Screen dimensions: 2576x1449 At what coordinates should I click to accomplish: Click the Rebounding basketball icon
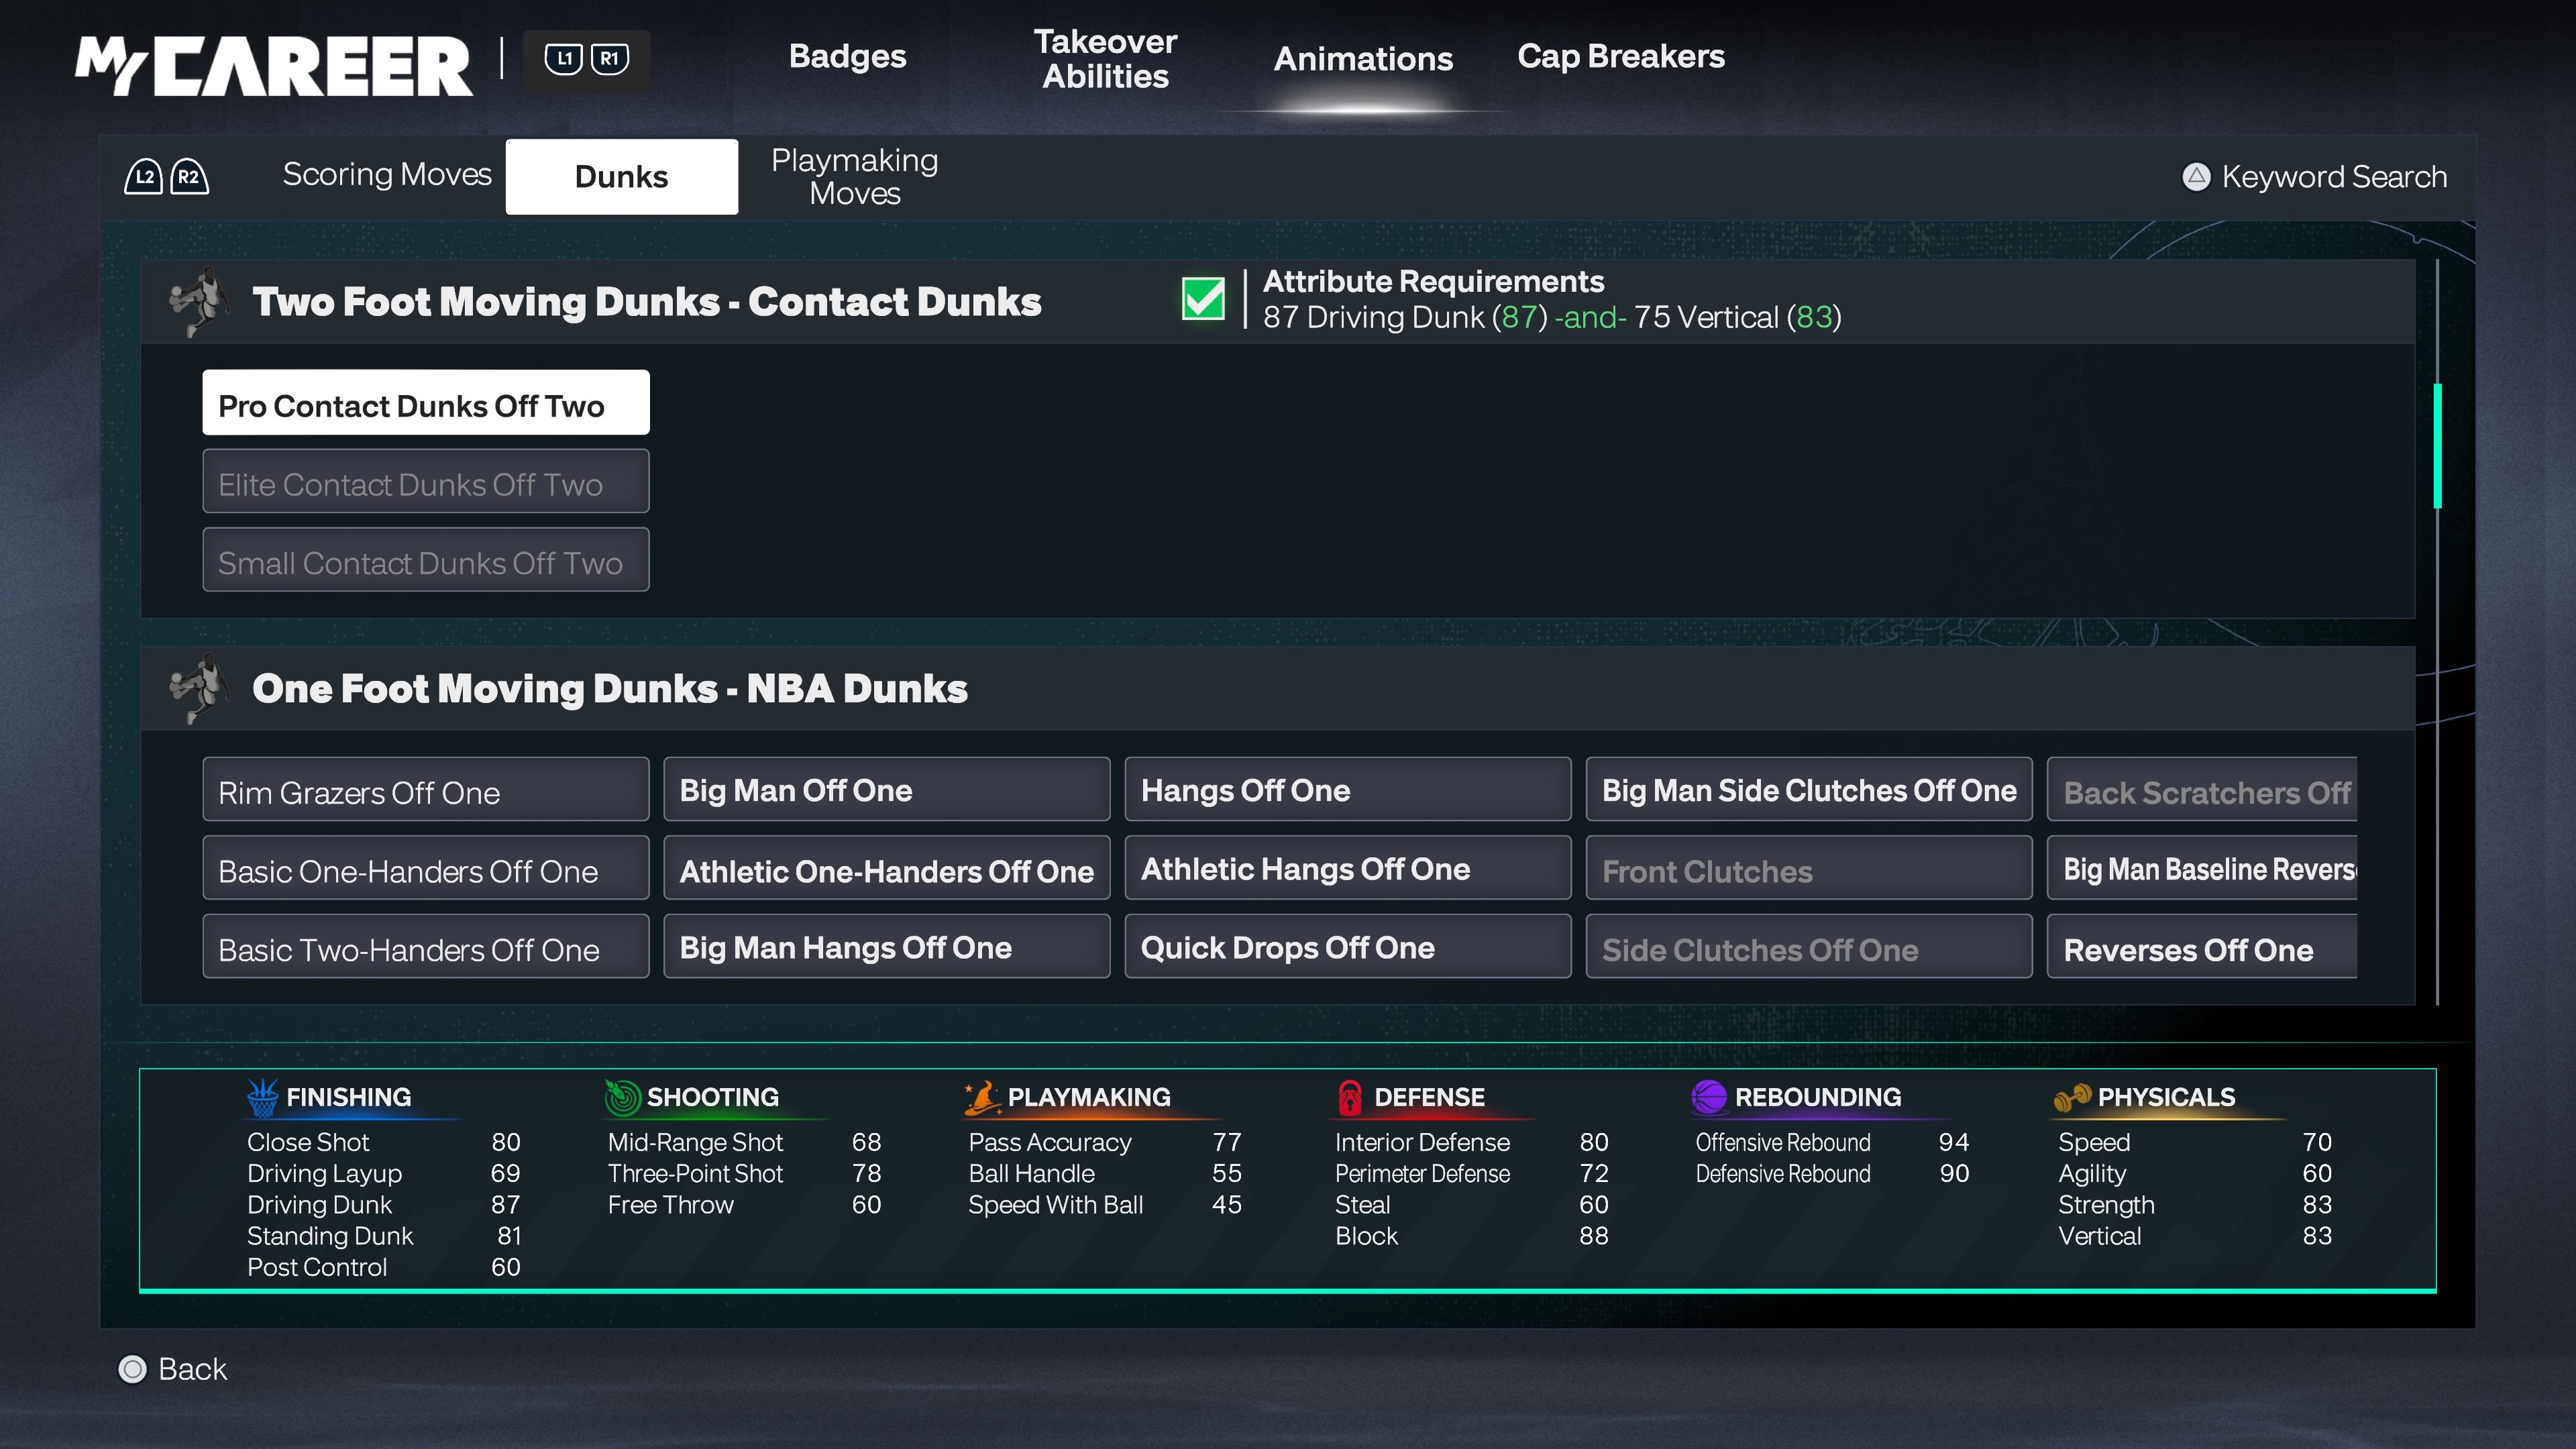point(1708,1097)
